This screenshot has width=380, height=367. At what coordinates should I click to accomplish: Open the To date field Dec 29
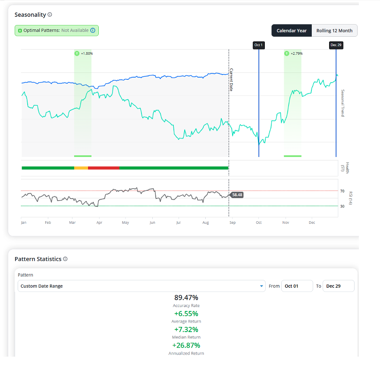[338, 286]
